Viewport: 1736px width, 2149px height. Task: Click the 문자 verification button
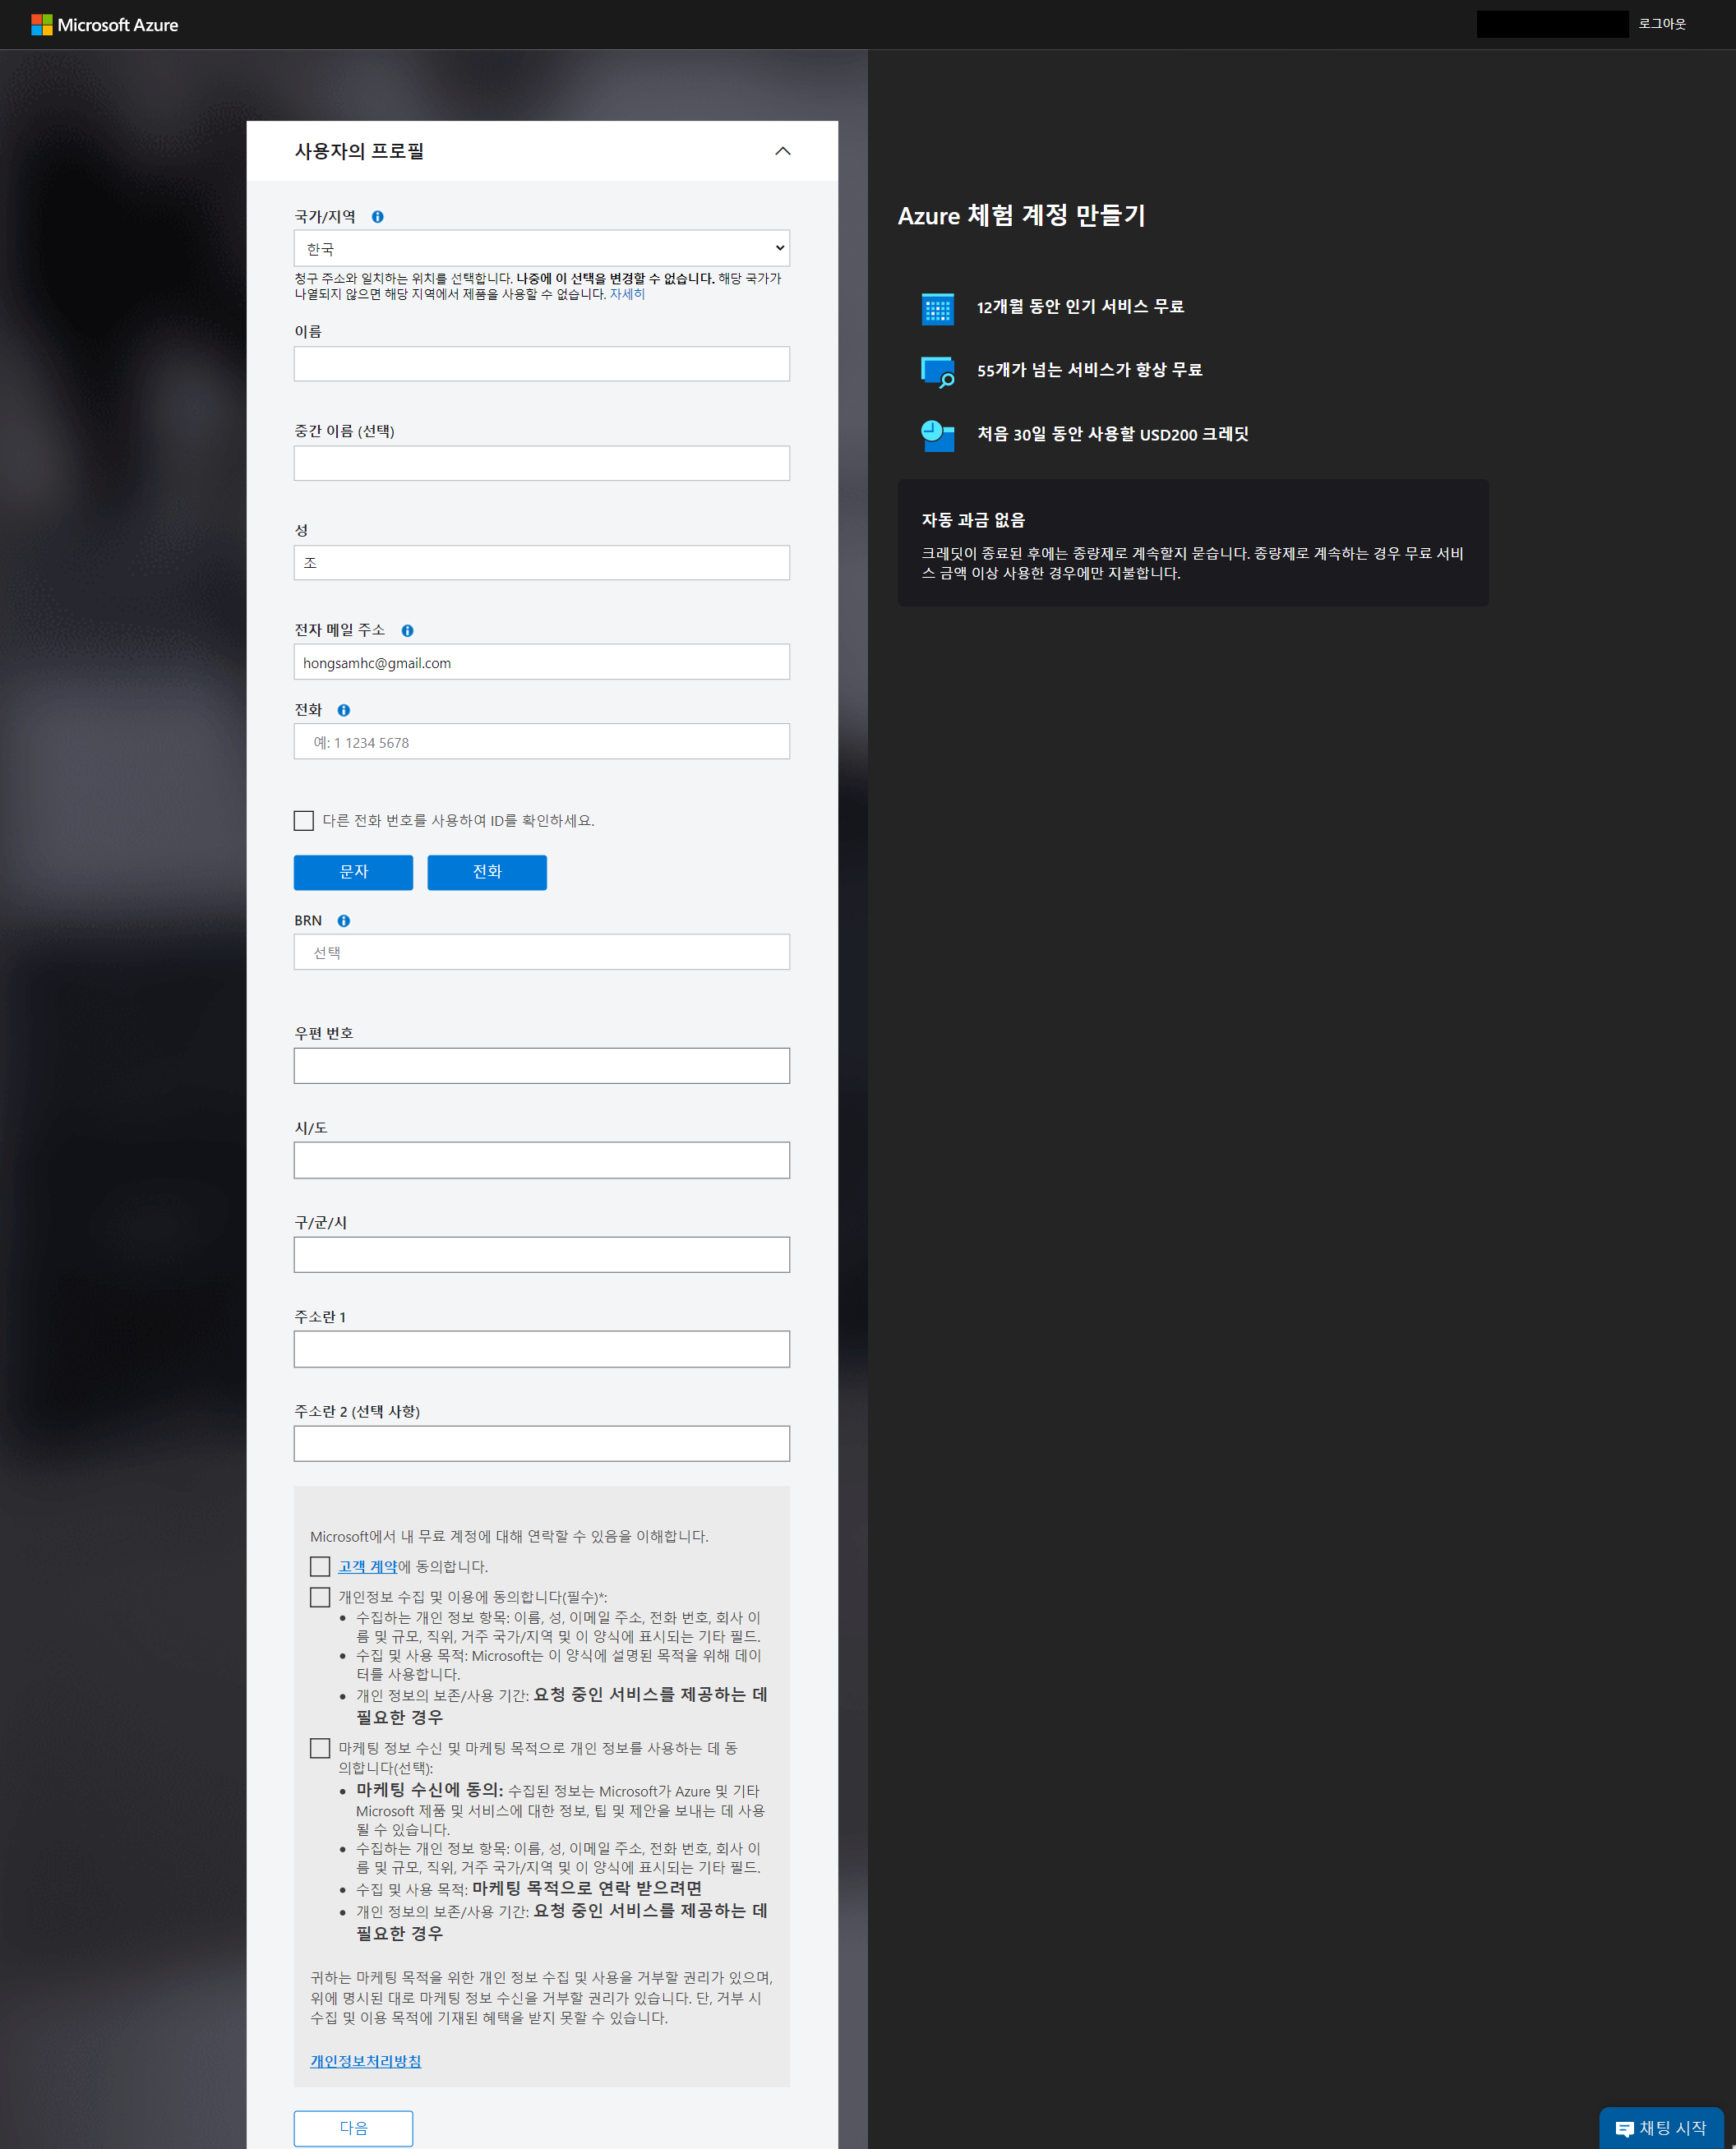coord(353,872)
